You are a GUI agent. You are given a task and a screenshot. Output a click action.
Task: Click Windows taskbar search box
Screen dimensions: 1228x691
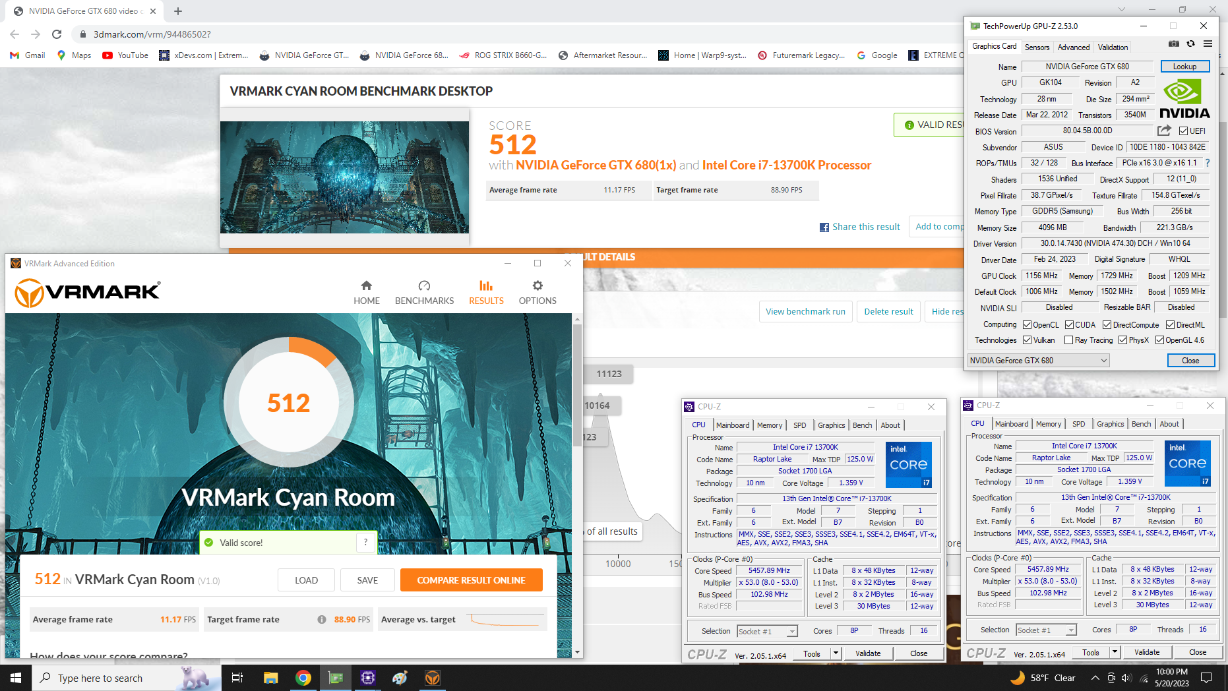[125, 678]
